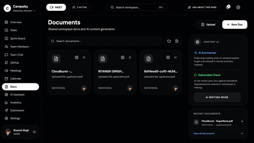Delete the Cloudburst document

[84, 58]
